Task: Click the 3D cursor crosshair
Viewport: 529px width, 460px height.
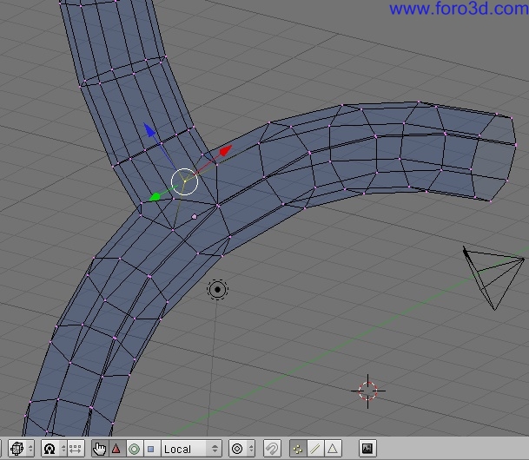Action: (x=367, y=391)
